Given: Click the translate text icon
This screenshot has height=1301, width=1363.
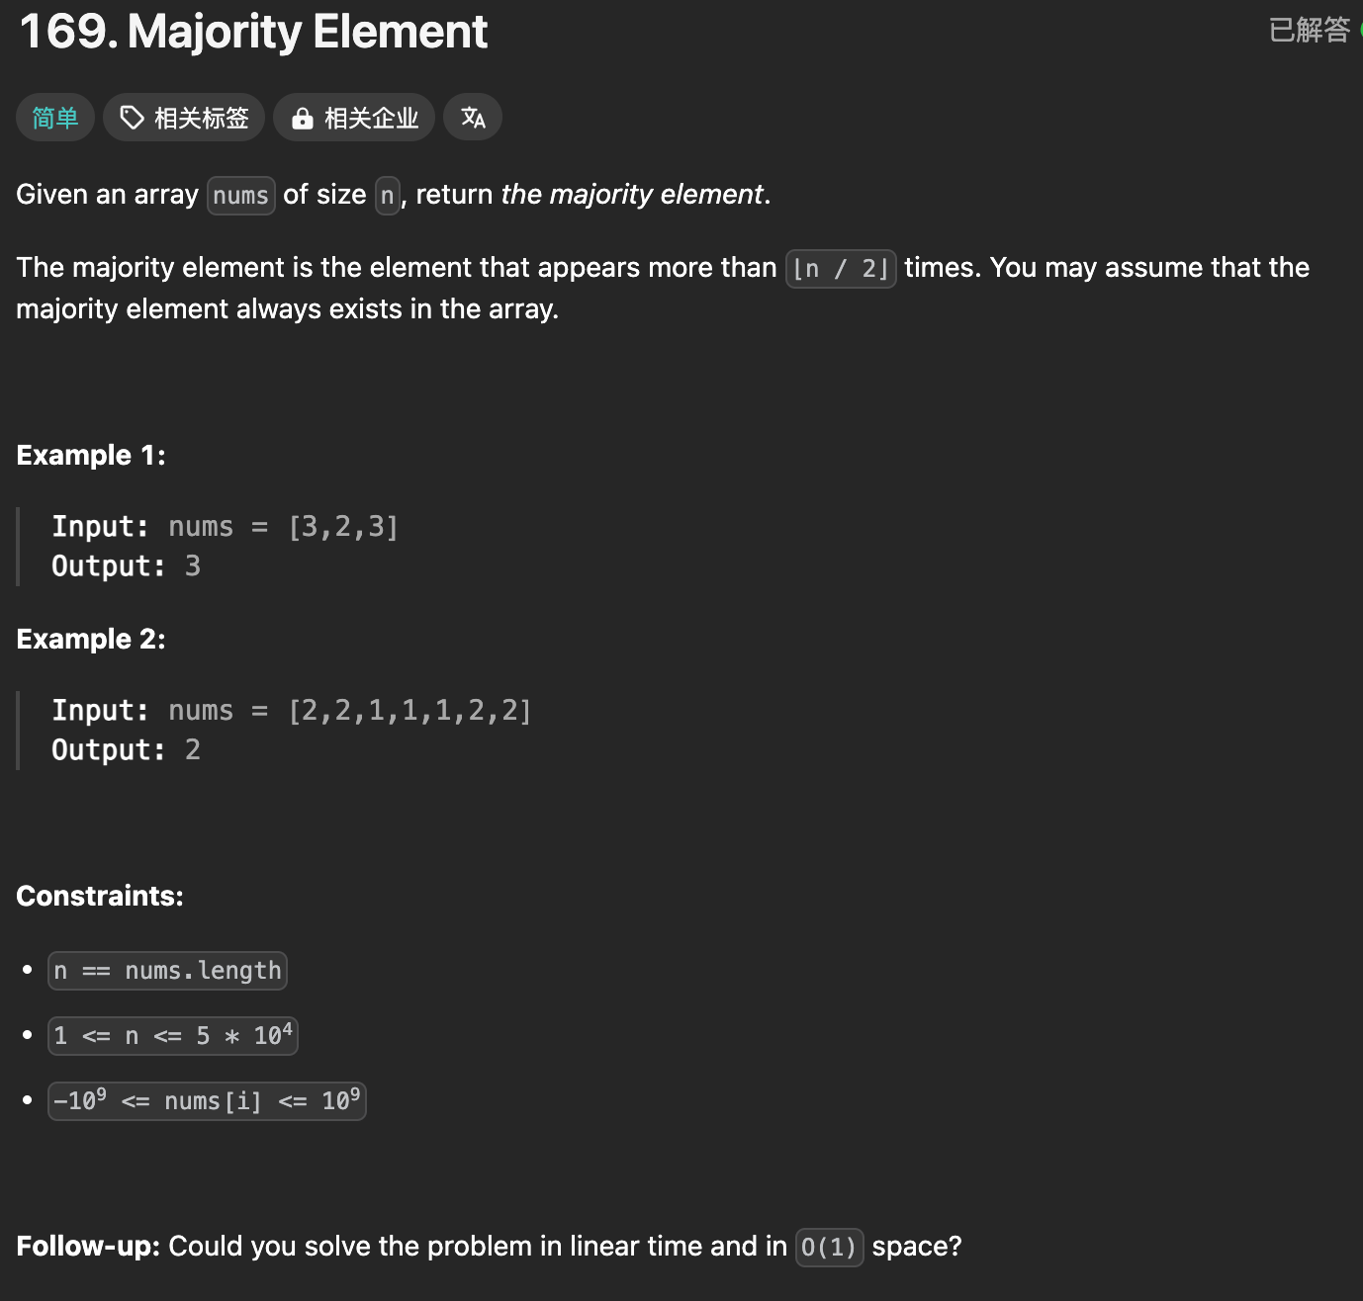Looking at the screenshot, I should pyautogui.click(x=473, y=117).
